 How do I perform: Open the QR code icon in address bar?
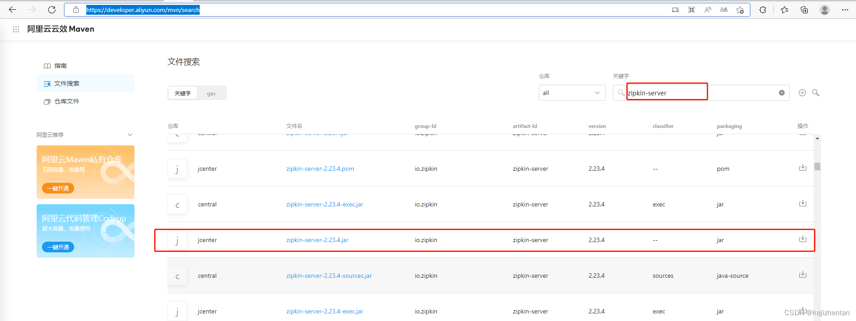click(692, 10)
